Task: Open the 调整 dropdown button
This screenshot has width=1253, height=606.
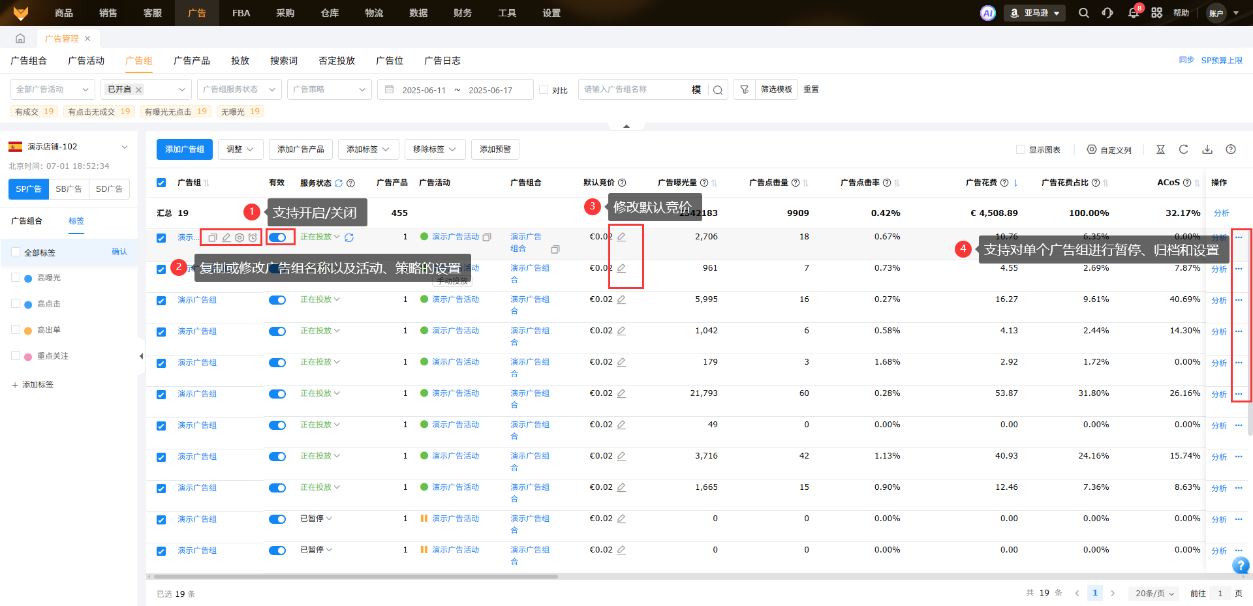Action: point(240,149)
